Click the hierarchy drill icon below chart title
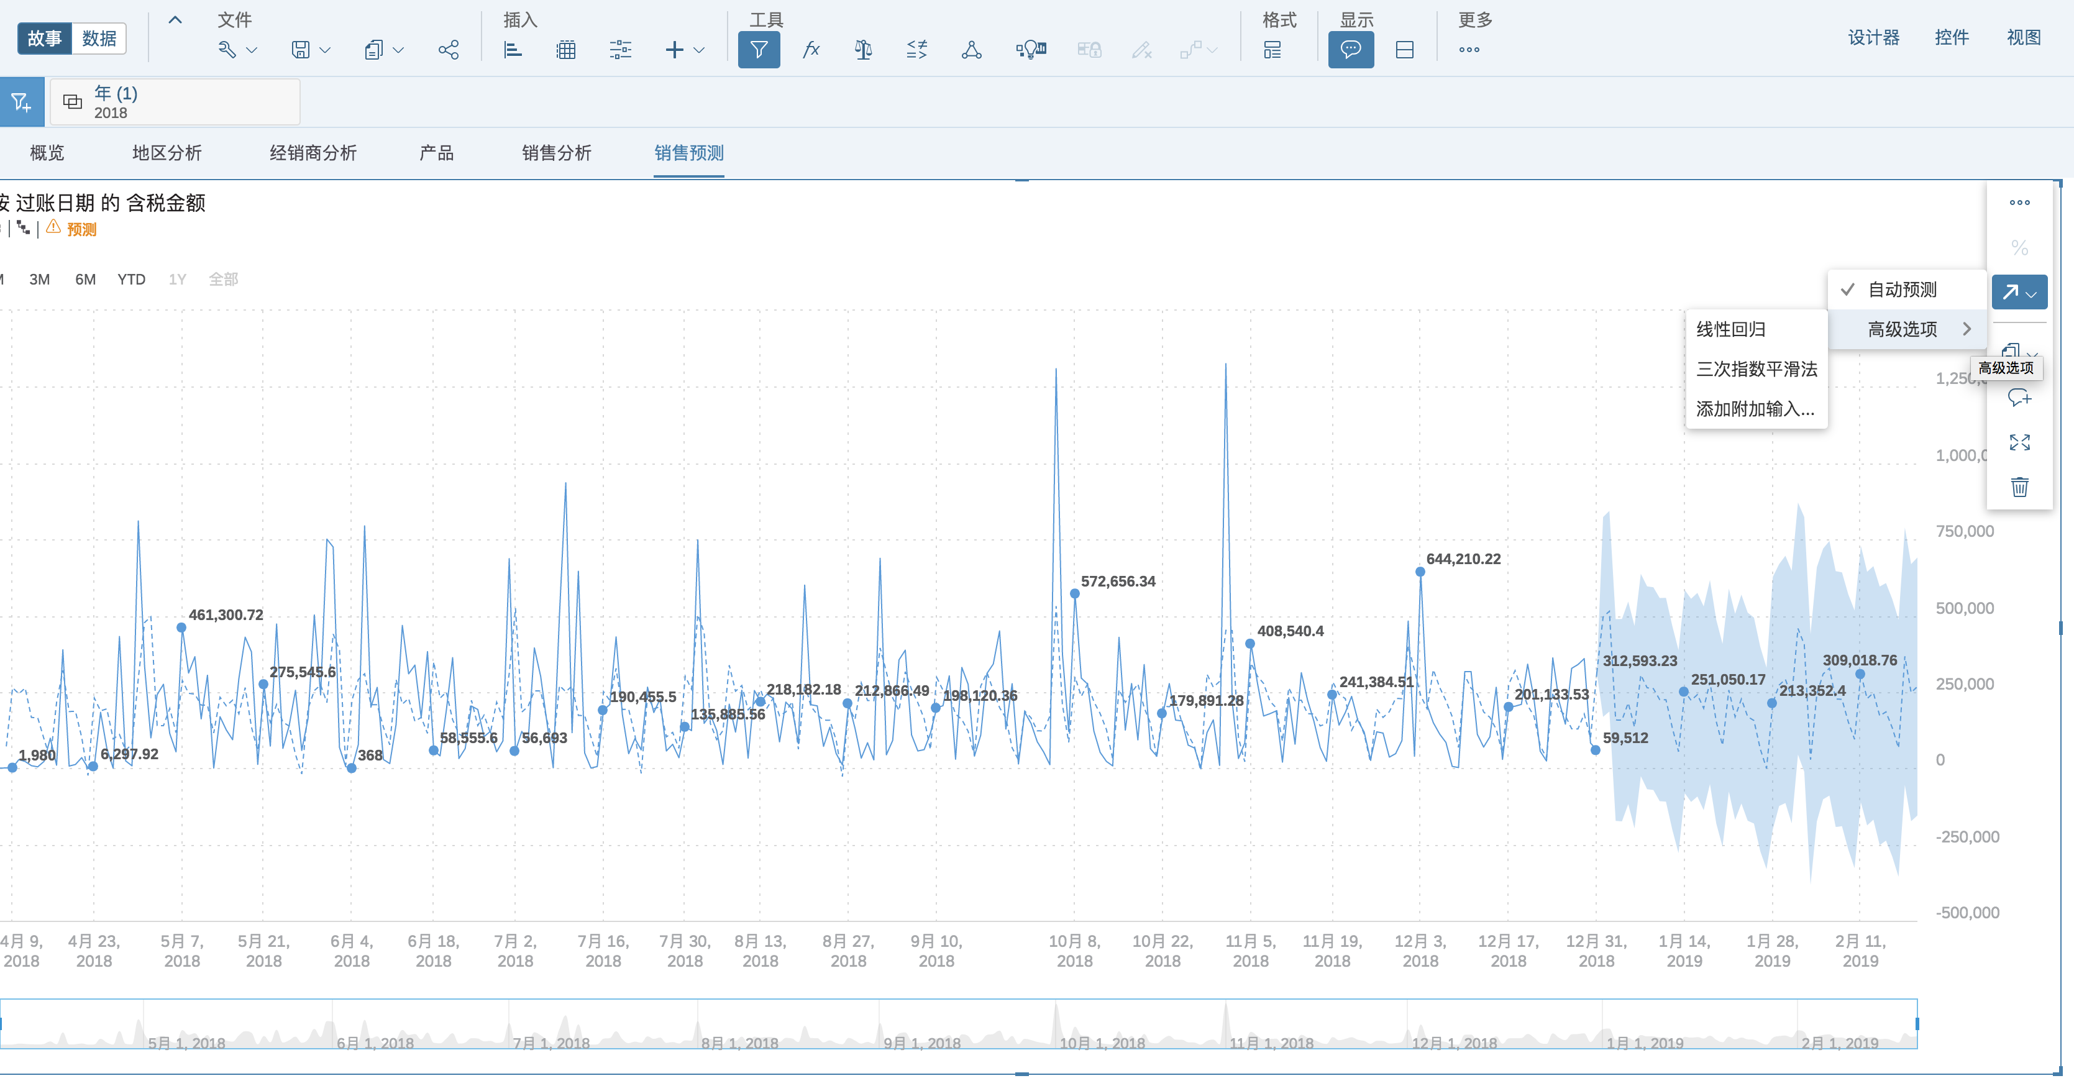The height and width of the screenshot is (1091, 2074). click(x=24, y=229)
